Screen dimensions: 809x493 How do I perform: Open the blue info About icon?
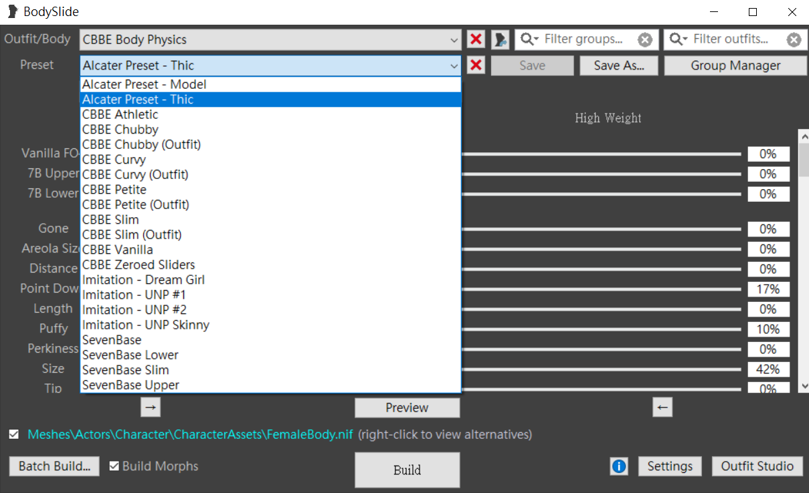619,466
